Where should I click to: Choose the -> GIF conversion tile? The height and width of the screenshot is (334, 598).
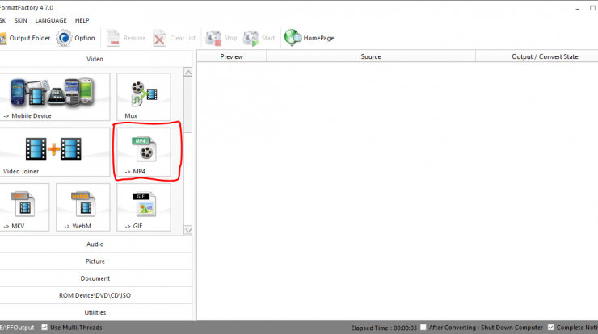pyautogui.click(x=144, y=207)
